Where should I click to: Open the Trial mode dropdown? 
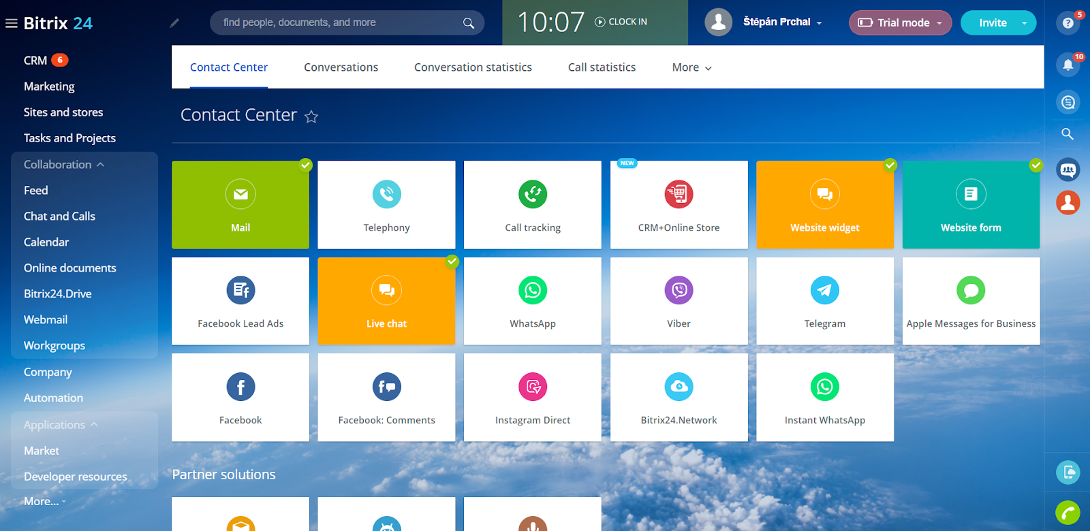900,22
